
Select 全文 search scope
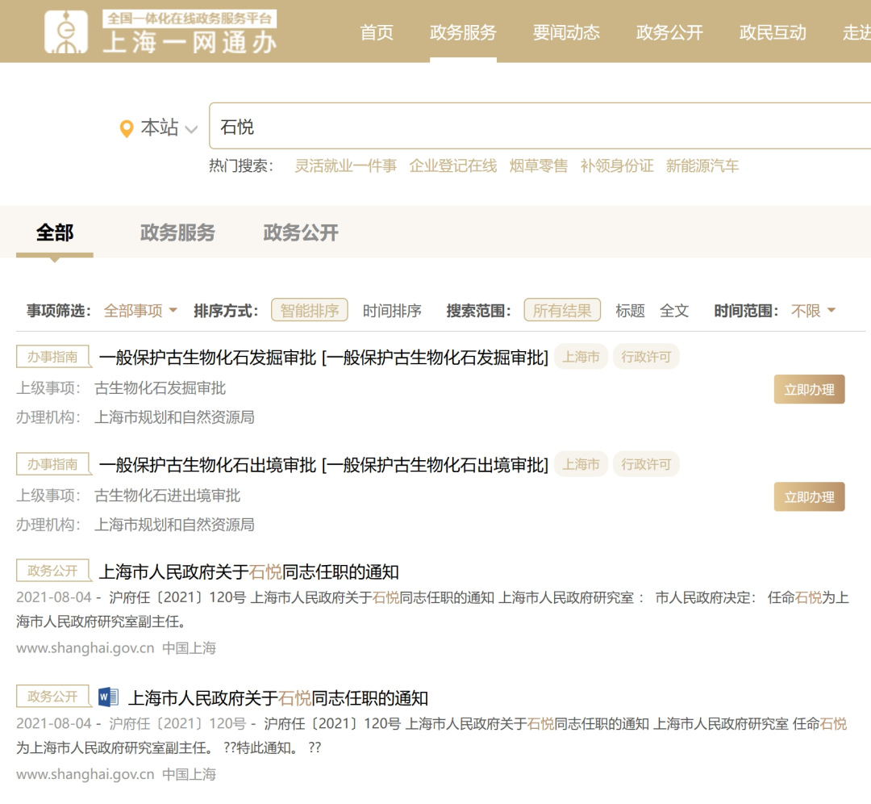(674, 310)
